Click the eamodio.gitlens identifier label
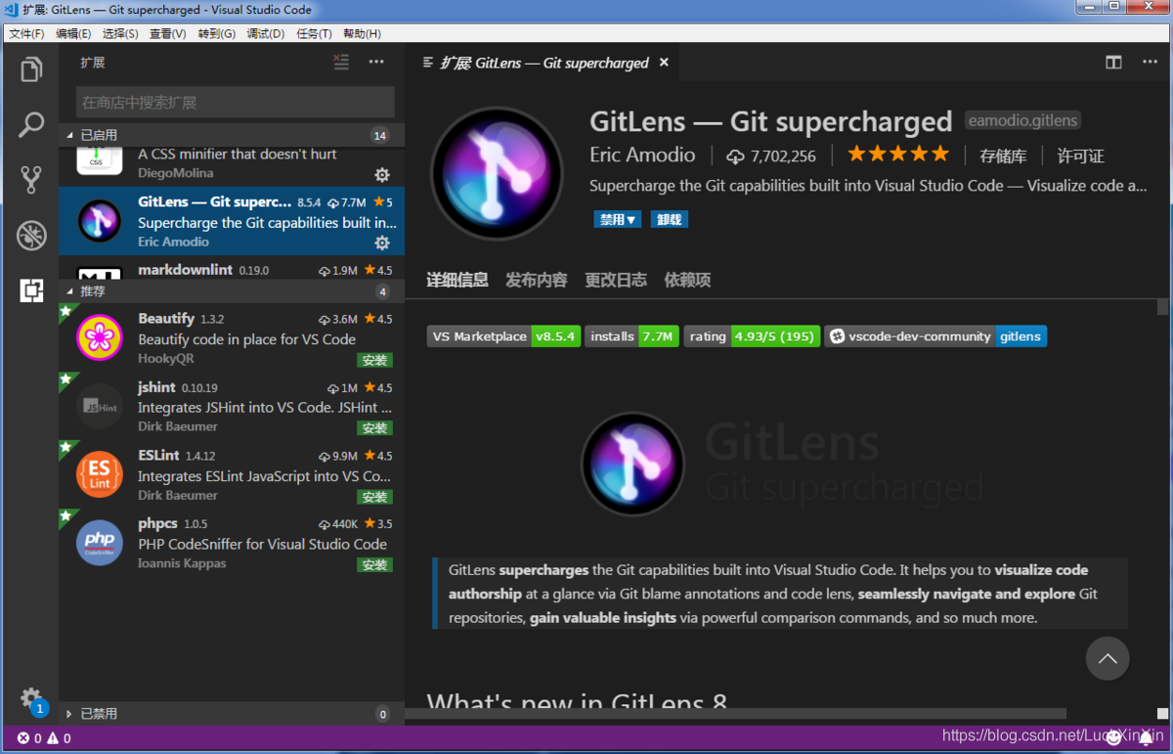Viewport: 1173px width, 754px height. tap(1022, 121)
